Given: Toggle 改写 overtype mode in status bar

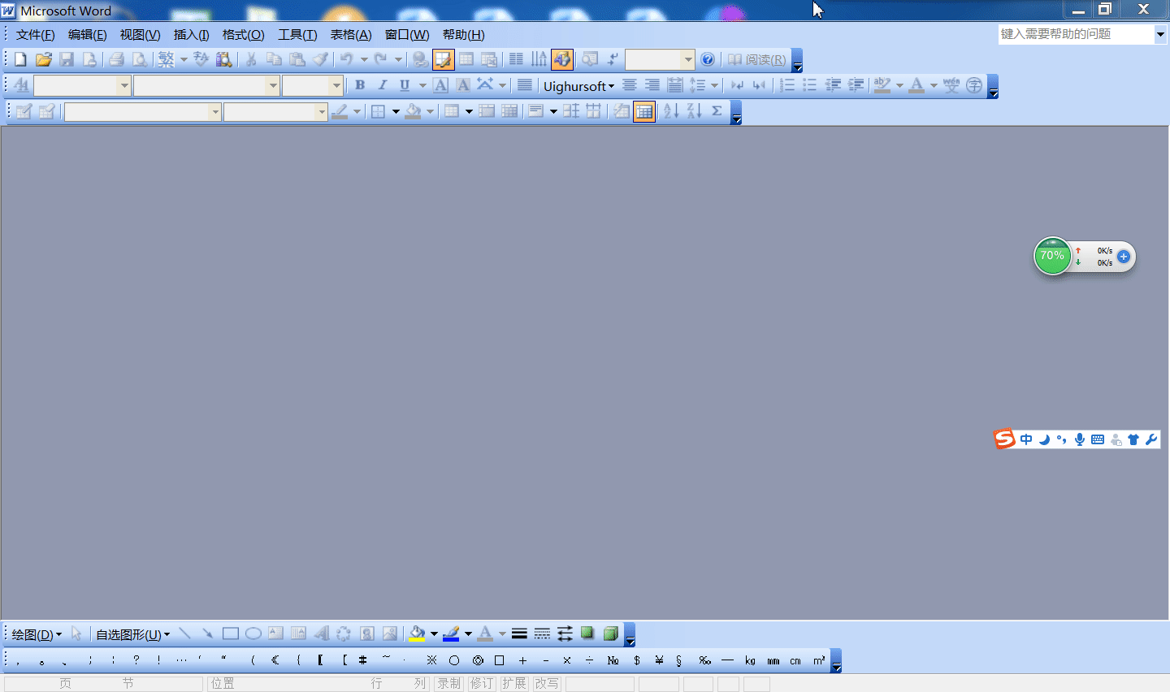Looking at the screenshot, I should tap(547, 684).
